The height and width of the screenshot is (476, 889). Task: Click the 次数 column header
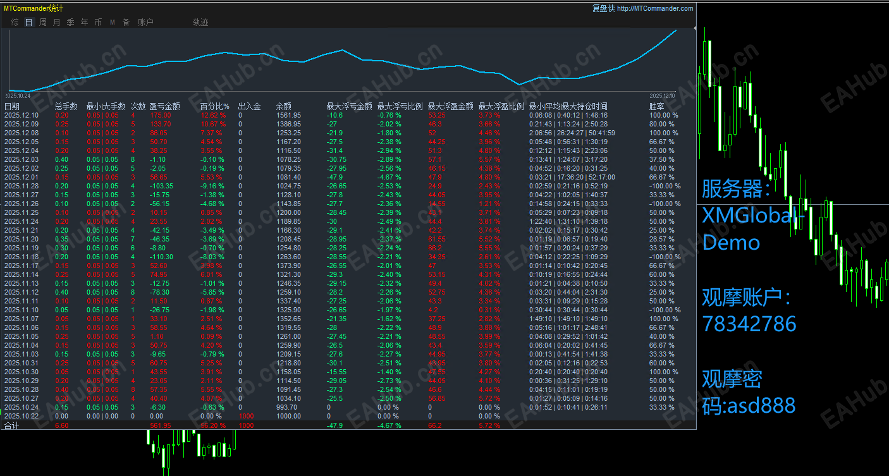tap(138, 106)
